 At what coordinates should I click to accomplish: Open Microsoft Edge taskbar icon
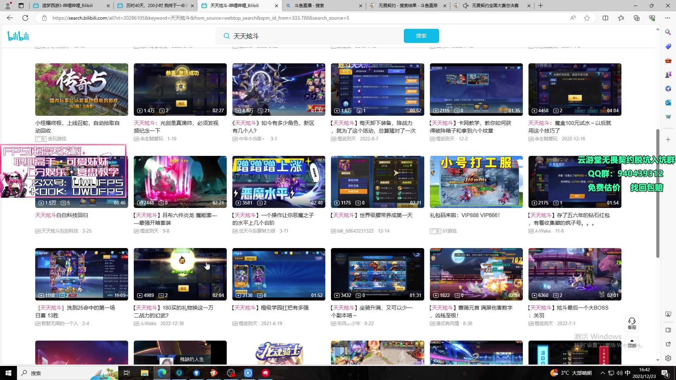[162, 373]
